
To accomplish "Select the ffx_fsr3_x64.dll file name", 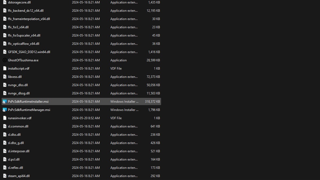I will [x=18, y=27].
